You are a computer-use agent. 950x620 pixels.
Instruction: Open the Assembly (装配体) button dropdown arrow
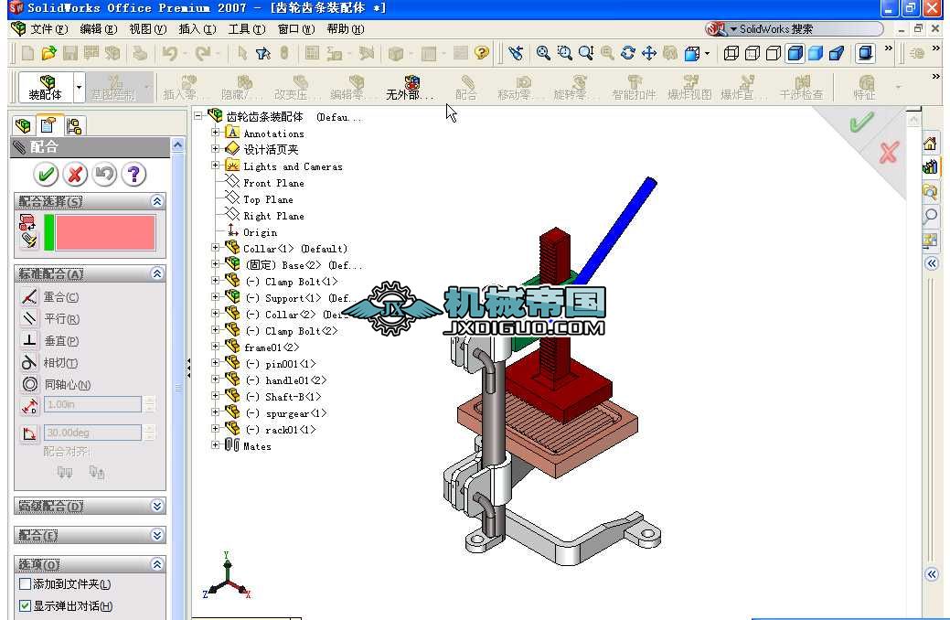[x=79, y=87]
